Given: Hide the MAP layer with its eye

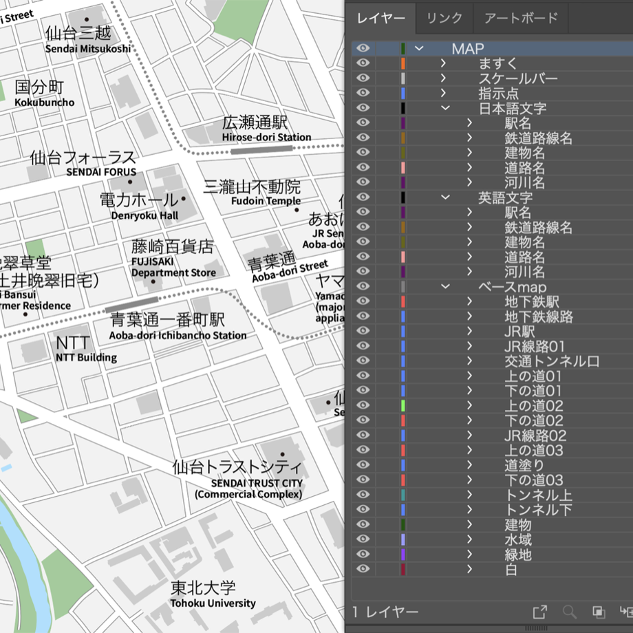Looking at the screenshot, I should click(x=363, y=48).
